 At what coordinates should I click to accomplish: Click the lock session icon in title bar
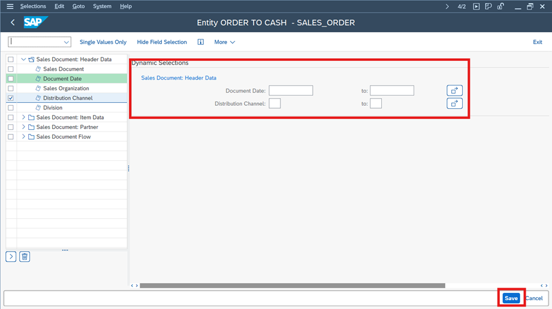(x=500, y=7)
